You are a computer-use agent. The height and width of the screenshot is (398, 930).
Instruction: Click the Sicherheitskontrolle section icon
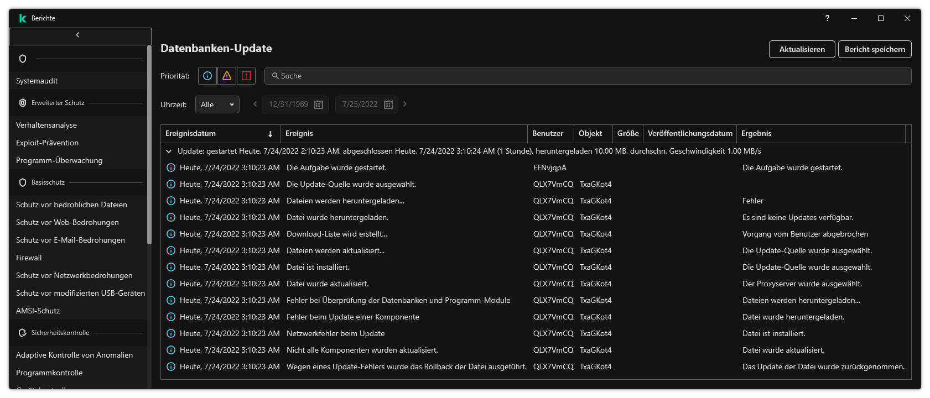pos(23,333)
